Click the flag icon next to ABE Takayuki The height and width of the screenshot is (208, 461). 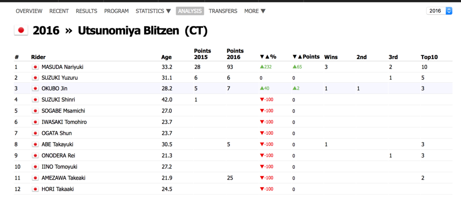tap(35, 145)
